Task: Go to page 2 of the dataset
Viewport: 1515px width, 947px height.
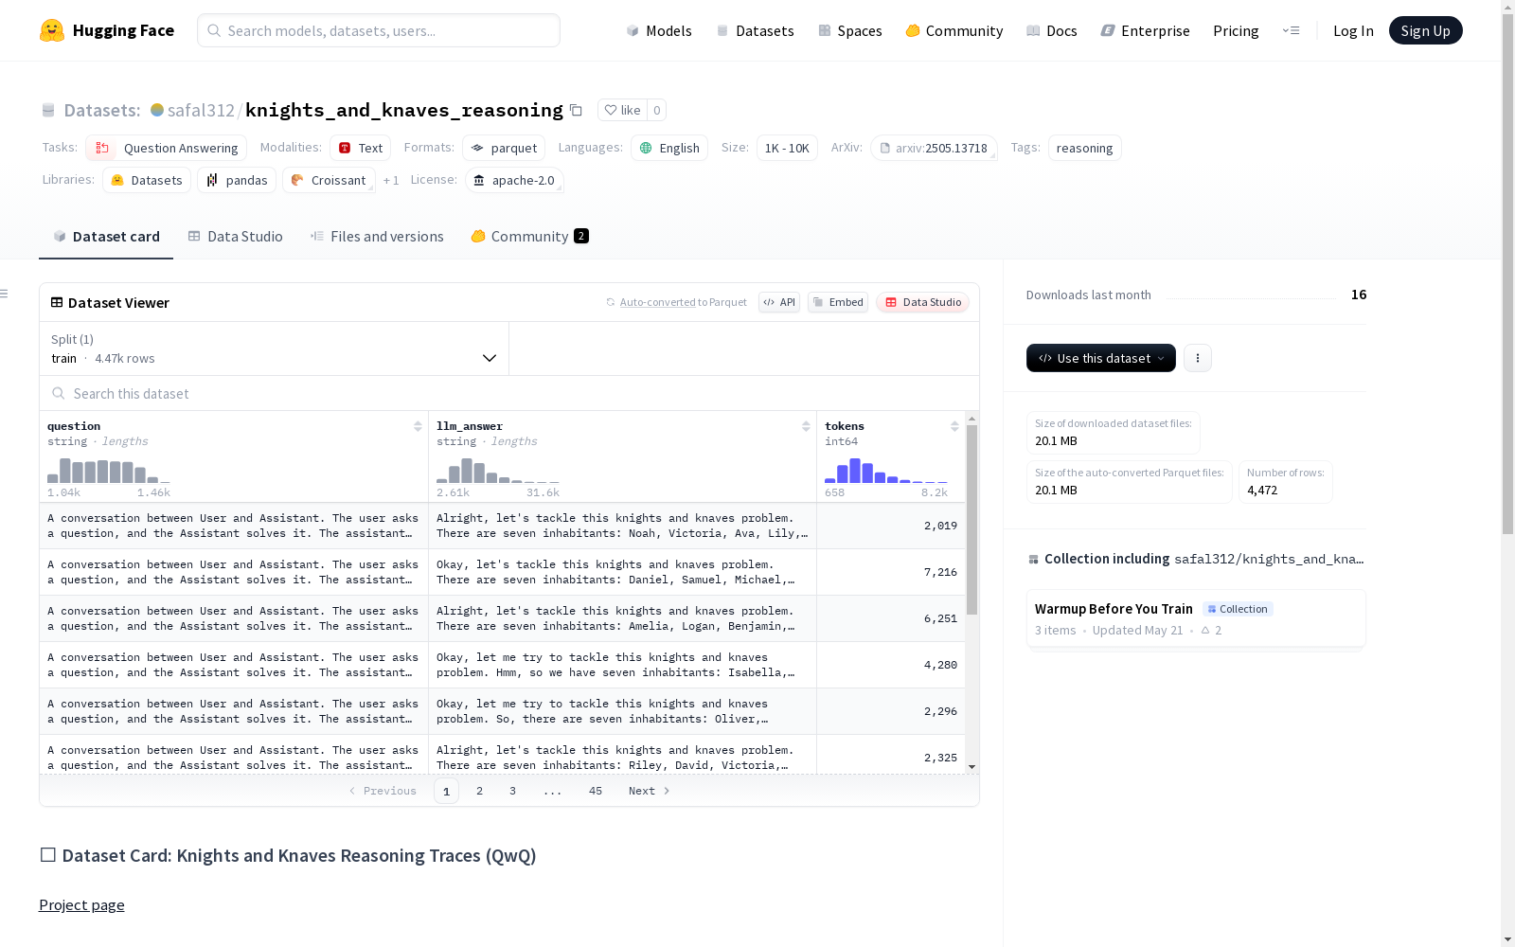Action: [480, 791]
